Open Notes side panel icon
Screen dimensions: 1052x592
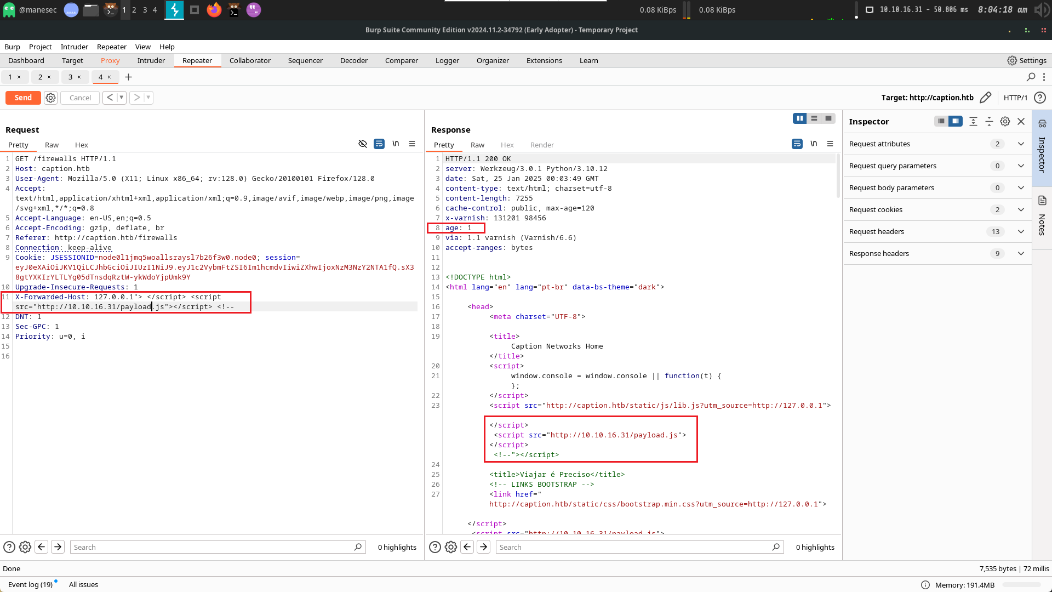[1042, 201]
